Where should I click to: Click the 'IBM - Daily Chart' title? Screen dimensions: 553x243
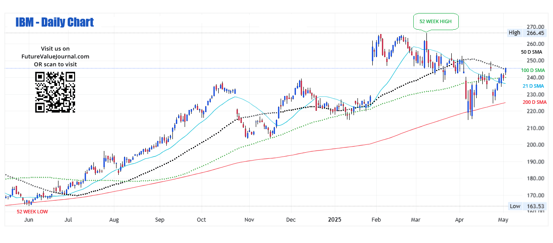pos(55,22)
